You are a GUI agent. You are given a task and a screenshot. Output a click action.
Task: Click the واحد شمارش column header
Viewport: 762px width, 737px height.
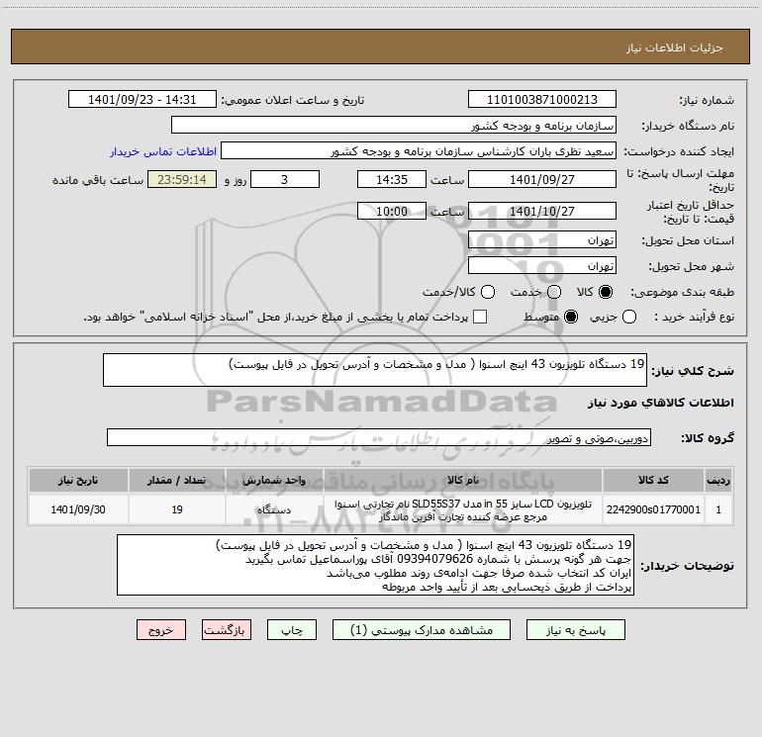pyautogui.click(x=274, y=480)
